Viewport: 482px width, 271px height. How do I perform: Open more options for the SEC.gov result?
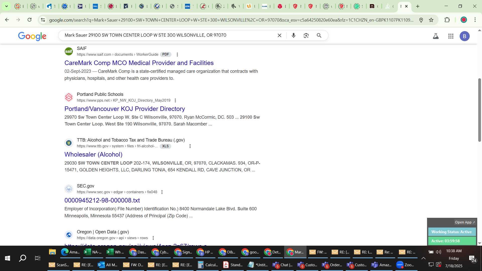coord(162,192)
